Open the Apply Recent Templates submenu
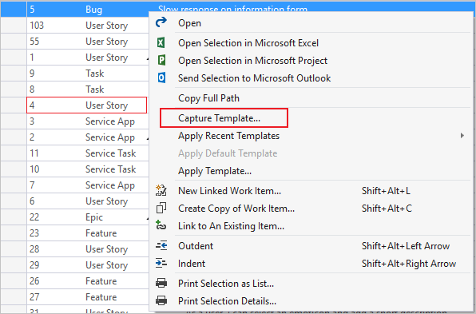This screenshot has width=476, height=314. [x=311, y=136]
